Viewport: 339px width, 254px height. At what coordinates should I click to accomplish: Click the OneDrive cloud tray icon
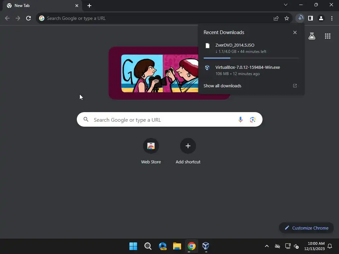click(277, 246)
